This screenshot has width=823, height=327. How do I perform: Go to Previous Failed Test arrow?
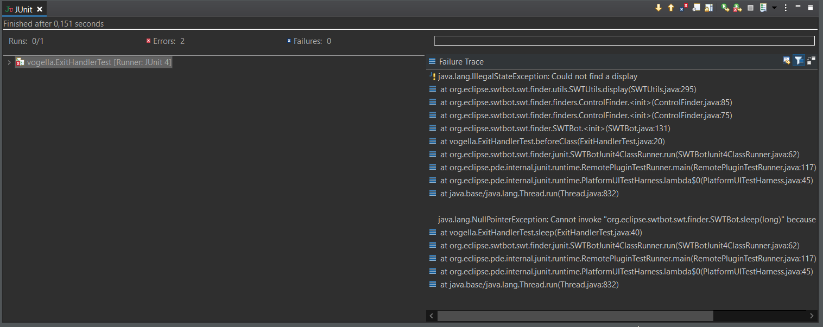click(671, 8)
